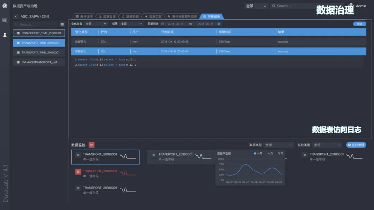Sort by the 结果 column header
The height and width of the screenshot is (210, 374).
click(x=281, y=32)
